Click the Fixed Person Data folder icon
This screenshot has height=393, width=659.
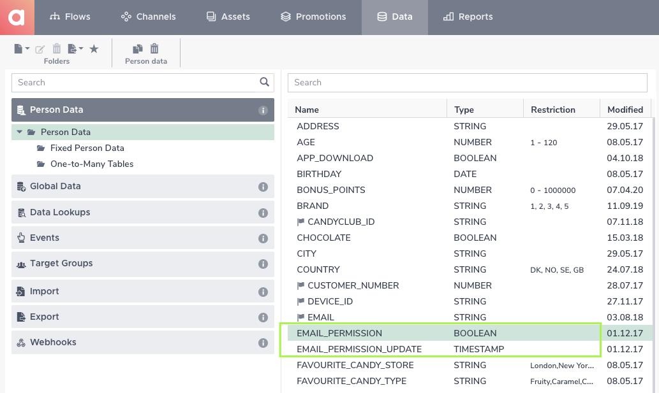click(41, 148)
